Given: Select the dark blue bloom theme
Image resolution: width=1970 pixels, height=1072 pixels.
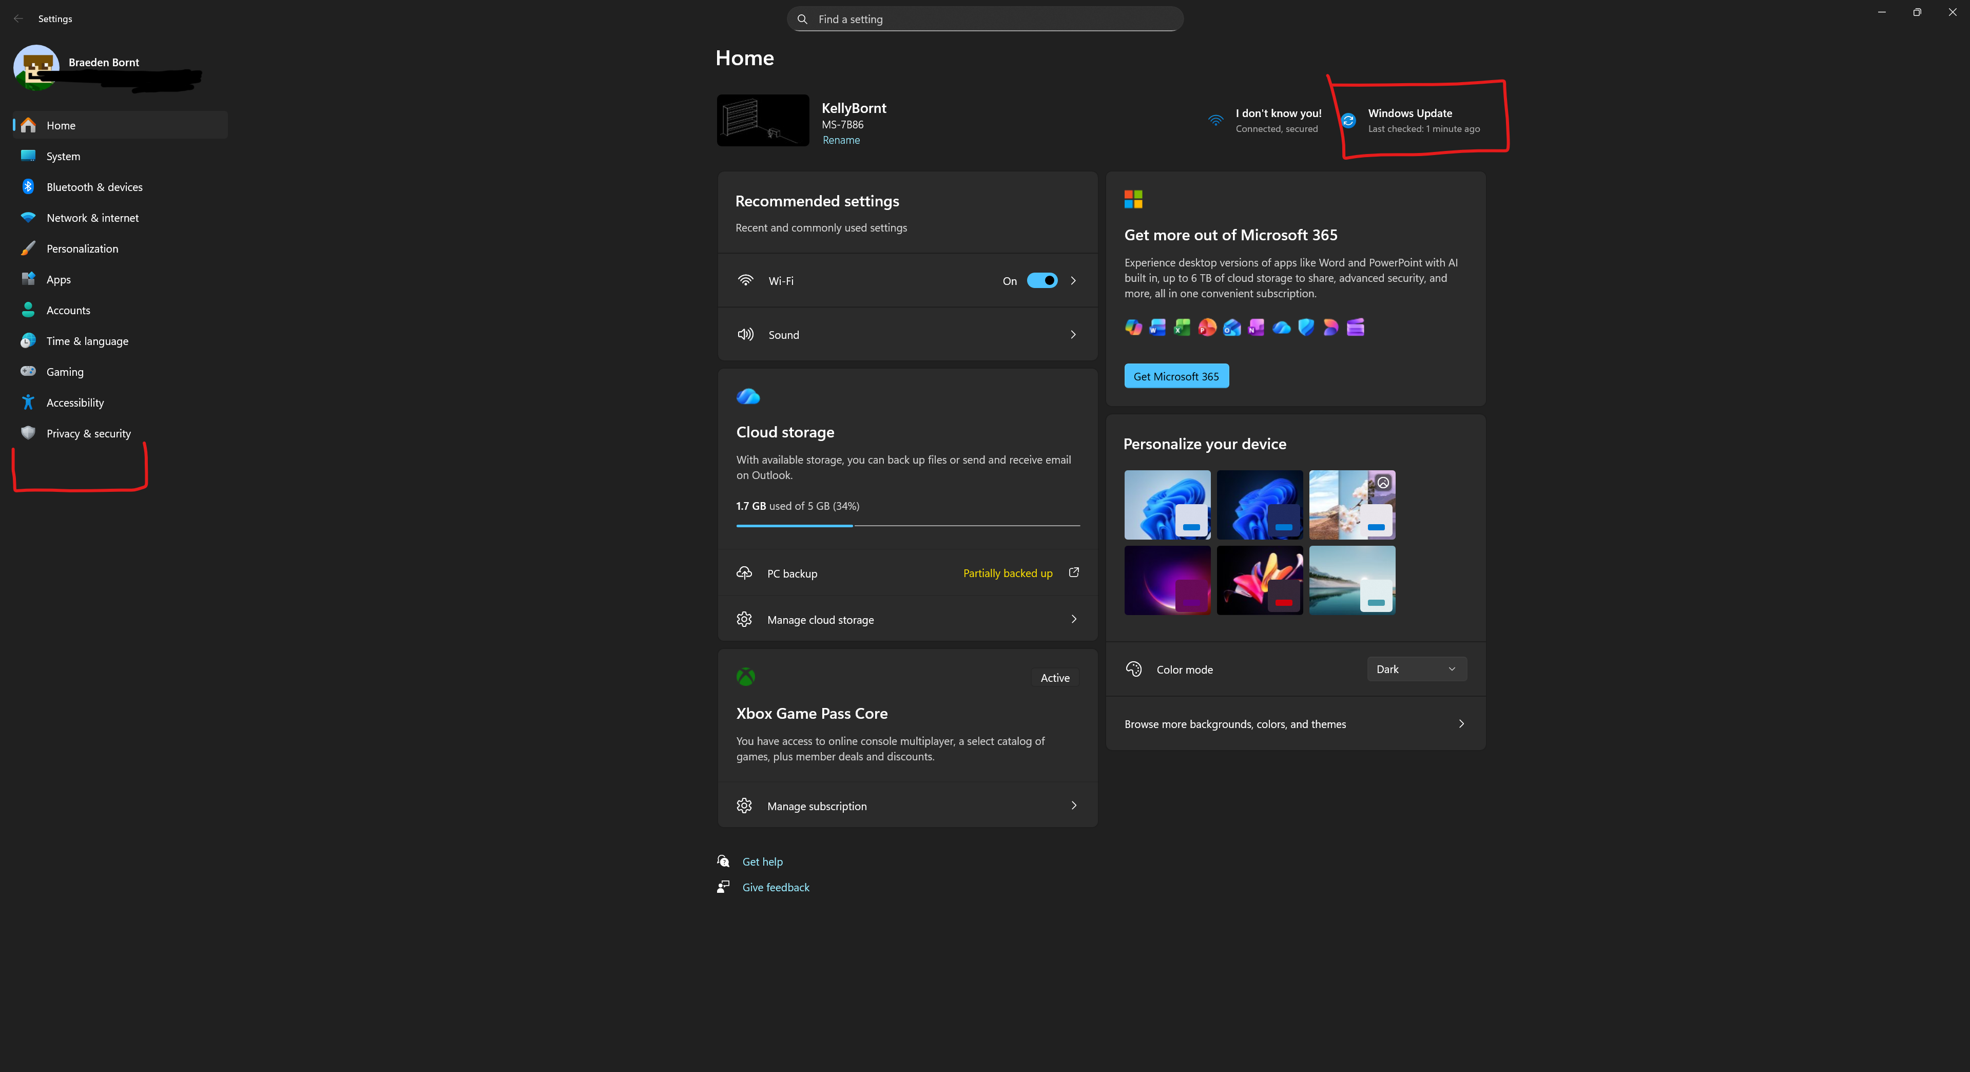Looking at the screenshot, I should (x=1260, y=504).
